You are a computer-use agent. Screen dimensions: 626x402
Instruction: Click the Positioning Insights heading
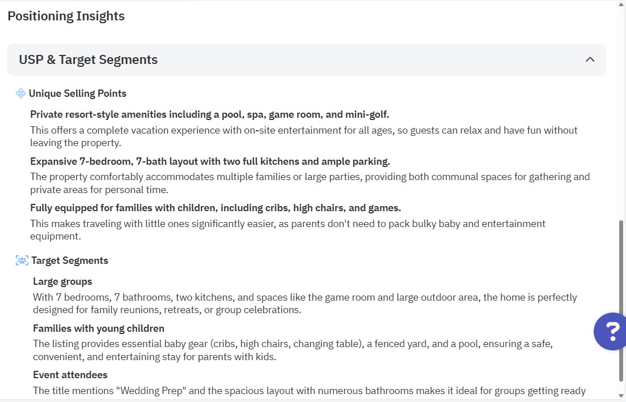66,16
